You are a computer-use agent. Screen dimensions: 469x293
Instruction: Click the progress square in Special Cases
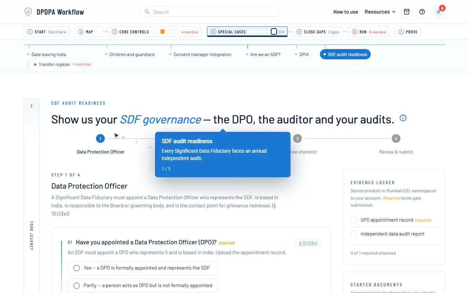pyautogui.click(x=274, y=31)
